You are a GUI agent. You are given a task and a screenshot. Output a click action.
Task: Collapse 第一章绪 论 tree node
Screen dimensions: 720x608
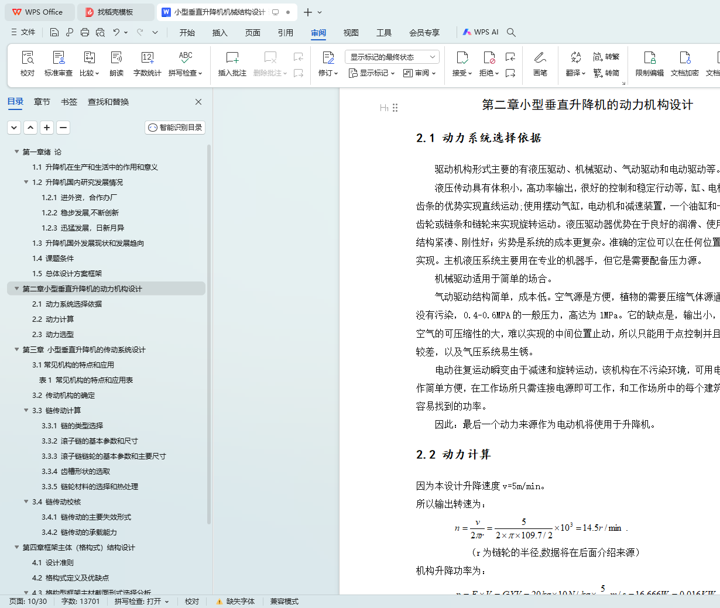click(16, 152)
